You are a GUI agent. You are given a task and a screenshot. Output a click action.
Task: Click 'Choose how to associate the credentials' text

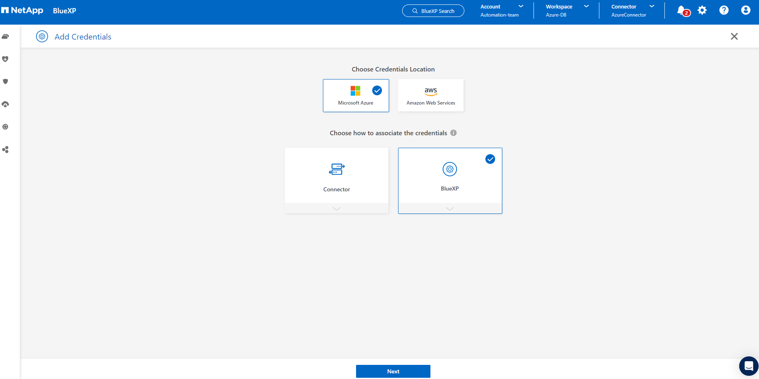pyautogui.click(x=388, y=133)
